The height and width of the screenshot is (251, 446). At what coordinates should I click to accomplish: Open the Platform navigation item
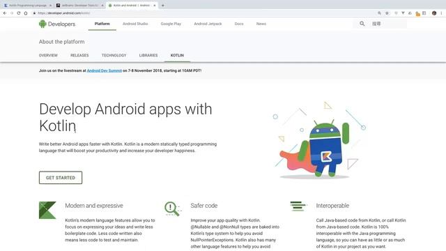click(x=102, y=24)
